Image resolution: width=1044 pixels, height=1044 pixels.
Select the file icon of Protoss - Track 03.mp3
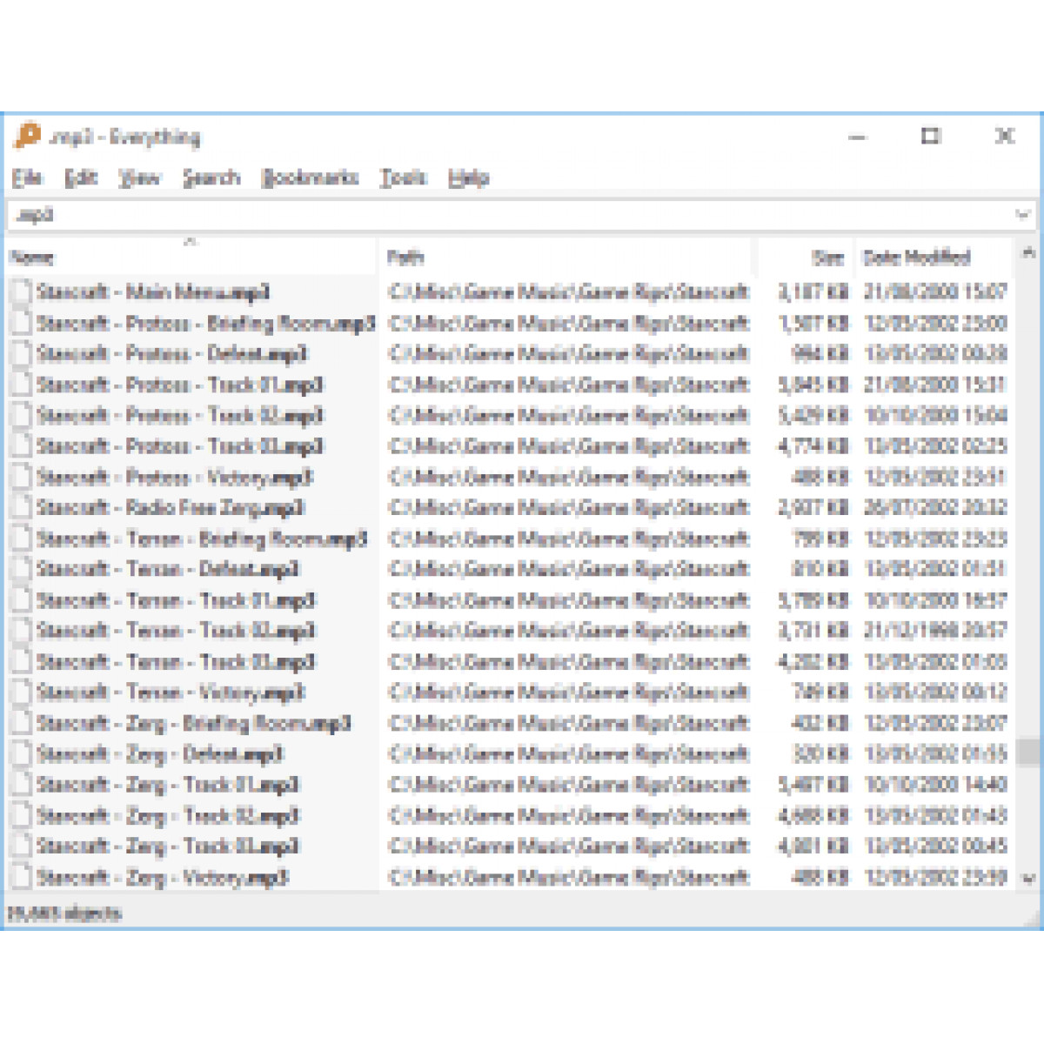[22, 446]
